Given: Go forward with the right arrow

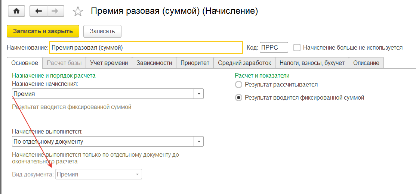Looking at the screenshot, I should pyautogui.click(x=54, y=11).
